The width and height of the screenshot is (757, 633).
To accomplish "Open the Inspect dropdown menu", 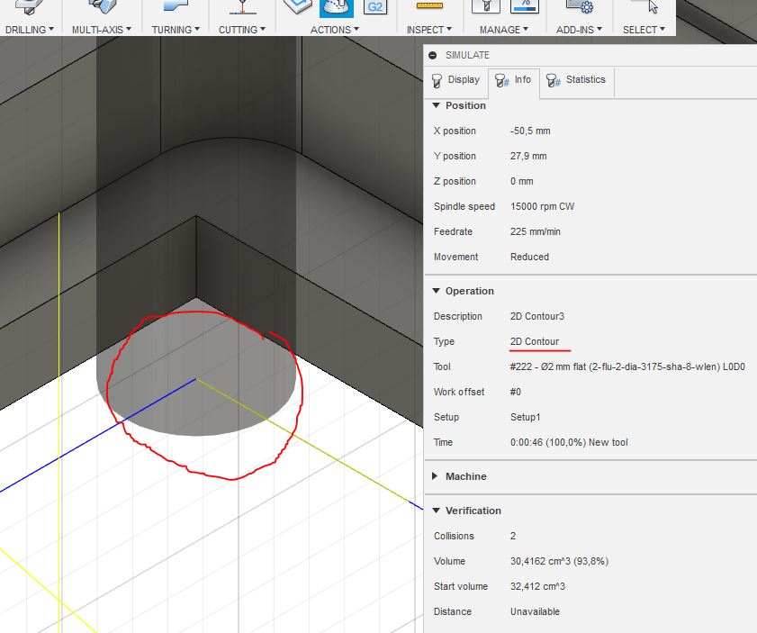I will click(429, 30).
